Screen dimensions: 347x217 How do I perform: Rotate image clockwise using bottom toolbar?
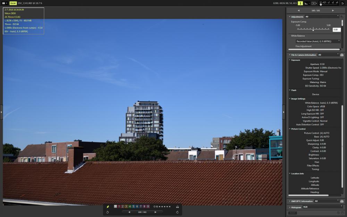point(177,212)
